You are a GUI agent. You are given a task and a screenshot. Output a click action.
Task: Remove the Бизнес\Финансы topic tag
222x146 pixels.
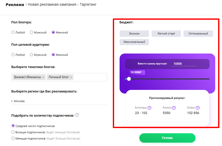pyautogui.click(x=43, y=77)
